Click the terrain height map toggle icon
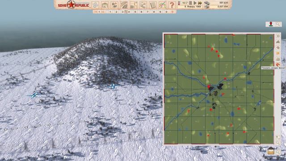Viewport: 286px width, 161px height. pos(278,137)
